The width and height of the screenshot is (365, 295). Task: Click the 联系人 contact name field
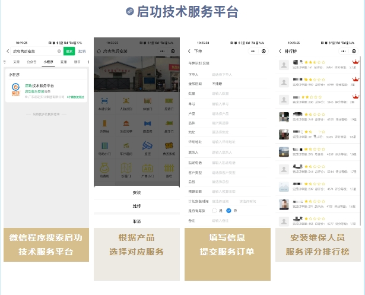[x=227, y=152]
